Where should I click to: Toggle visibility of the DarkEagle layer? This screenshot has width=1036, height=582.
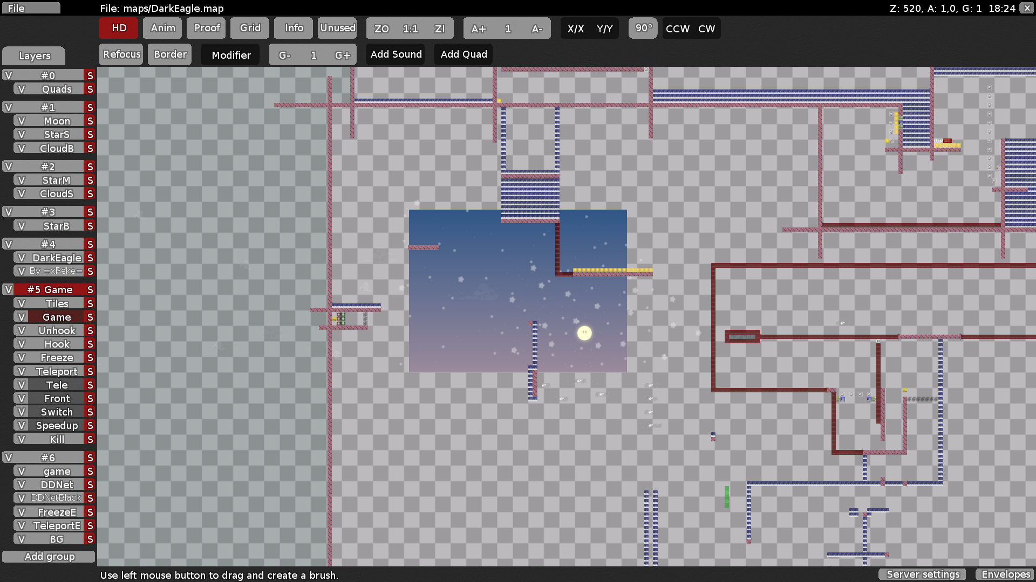22,258
